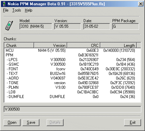This screenshot has width=145, height=131.
Task: Click the FONT CRC value 0x740C649
Action: tap(89, 69)
